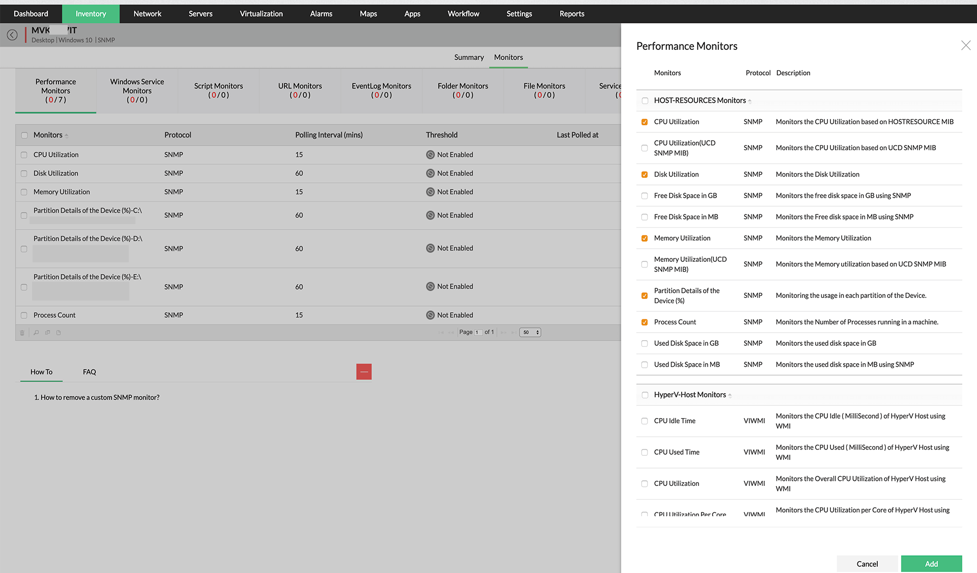Click the Not Enabled icon for Memory Utilization
The image size is (977, 573).
(x=430, y=192)
